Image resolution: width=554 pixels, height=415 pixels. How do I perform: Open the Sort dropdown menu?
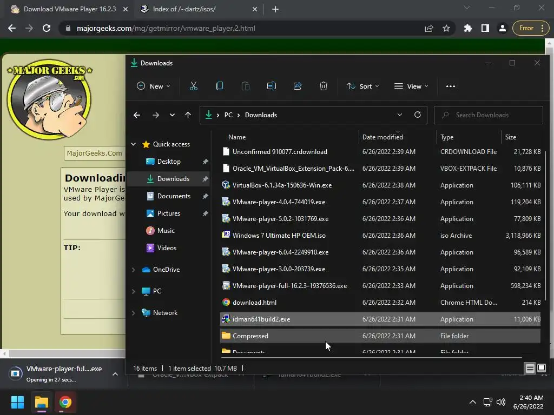[x=363, y=86]
